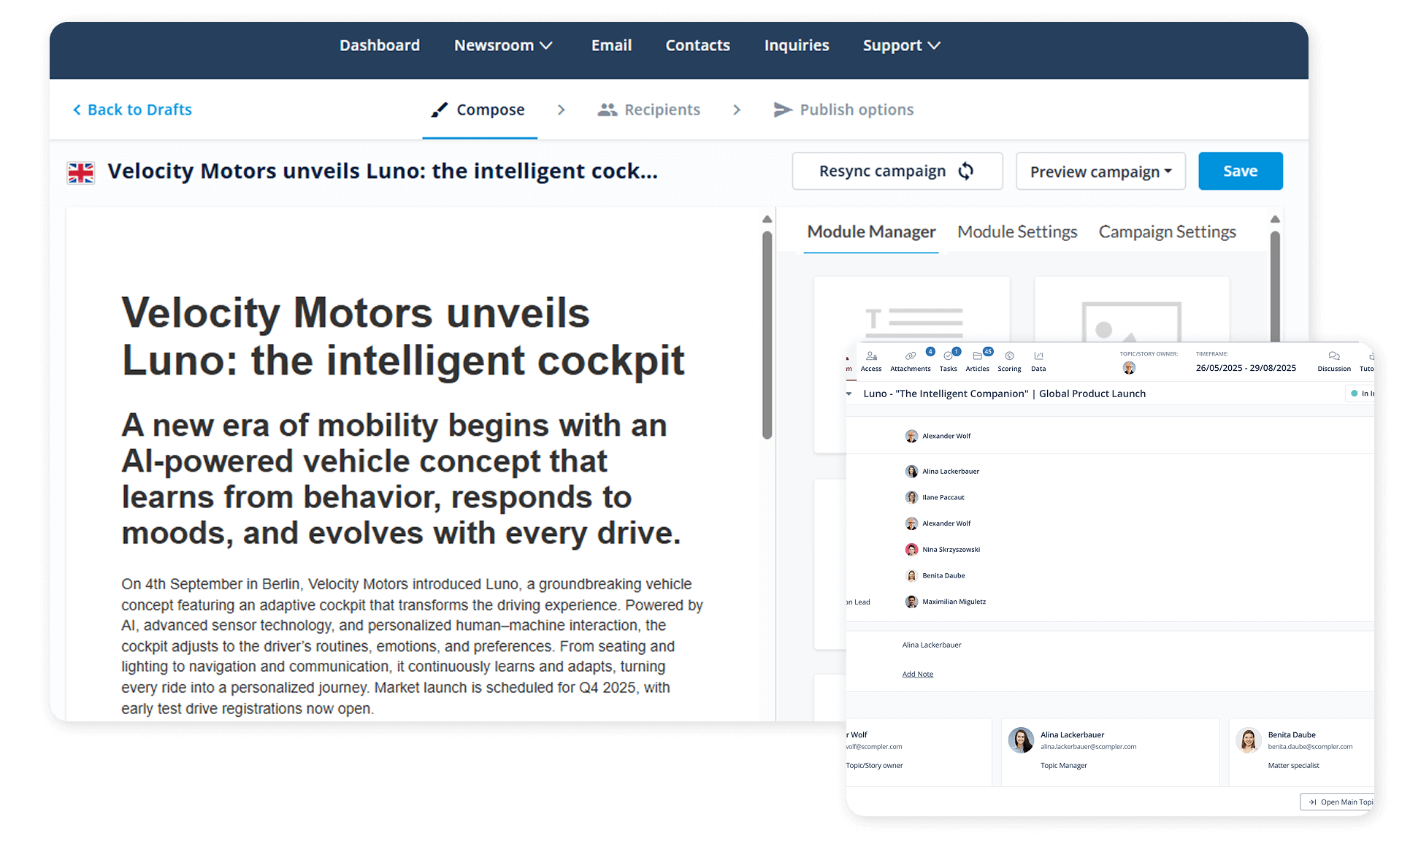This screenshot has width=1402, height=852.
Task: Open the Newsroom dropdown menu
Action: [x=503, y=45]
